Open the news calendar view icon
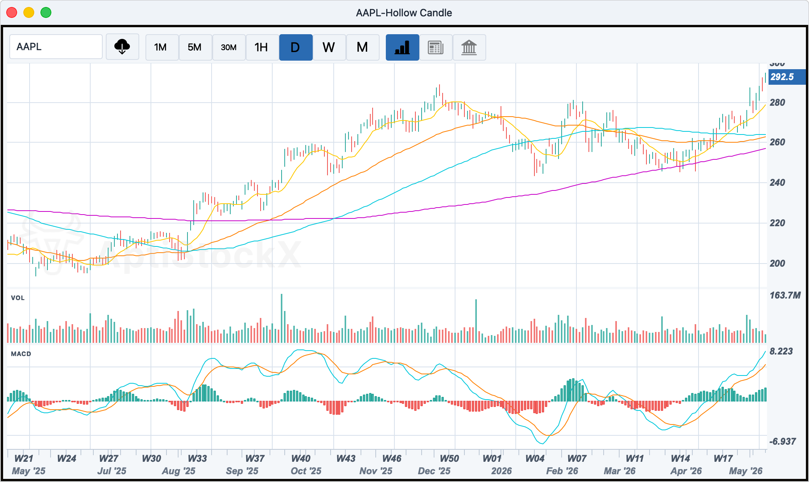This screenshot has width=809, height=482. click(x=436, y=47)
